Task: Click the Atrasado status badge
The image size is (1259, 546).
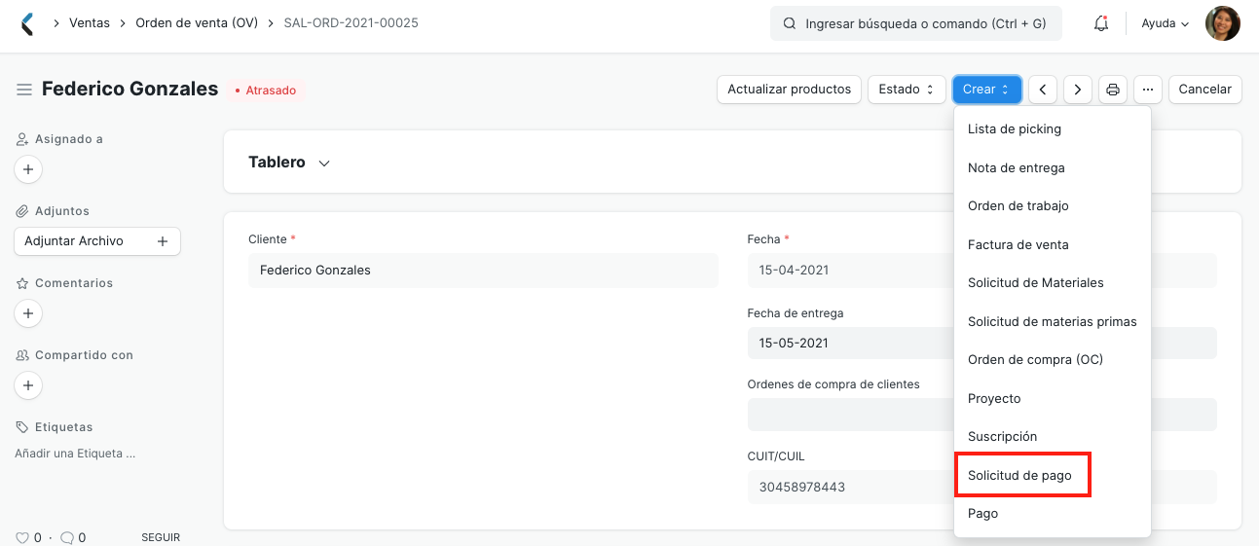Action: coord(266,91)
